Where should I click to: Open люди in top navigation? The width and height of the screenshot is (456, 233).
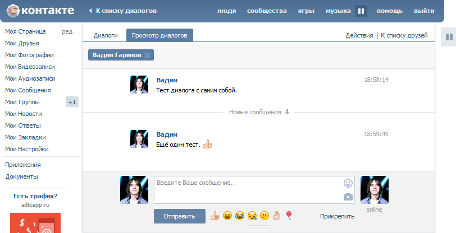click(x=226, y=11)
